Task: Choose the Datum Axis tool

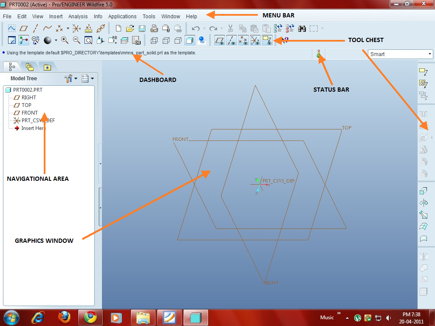Action: click(35, 28)
